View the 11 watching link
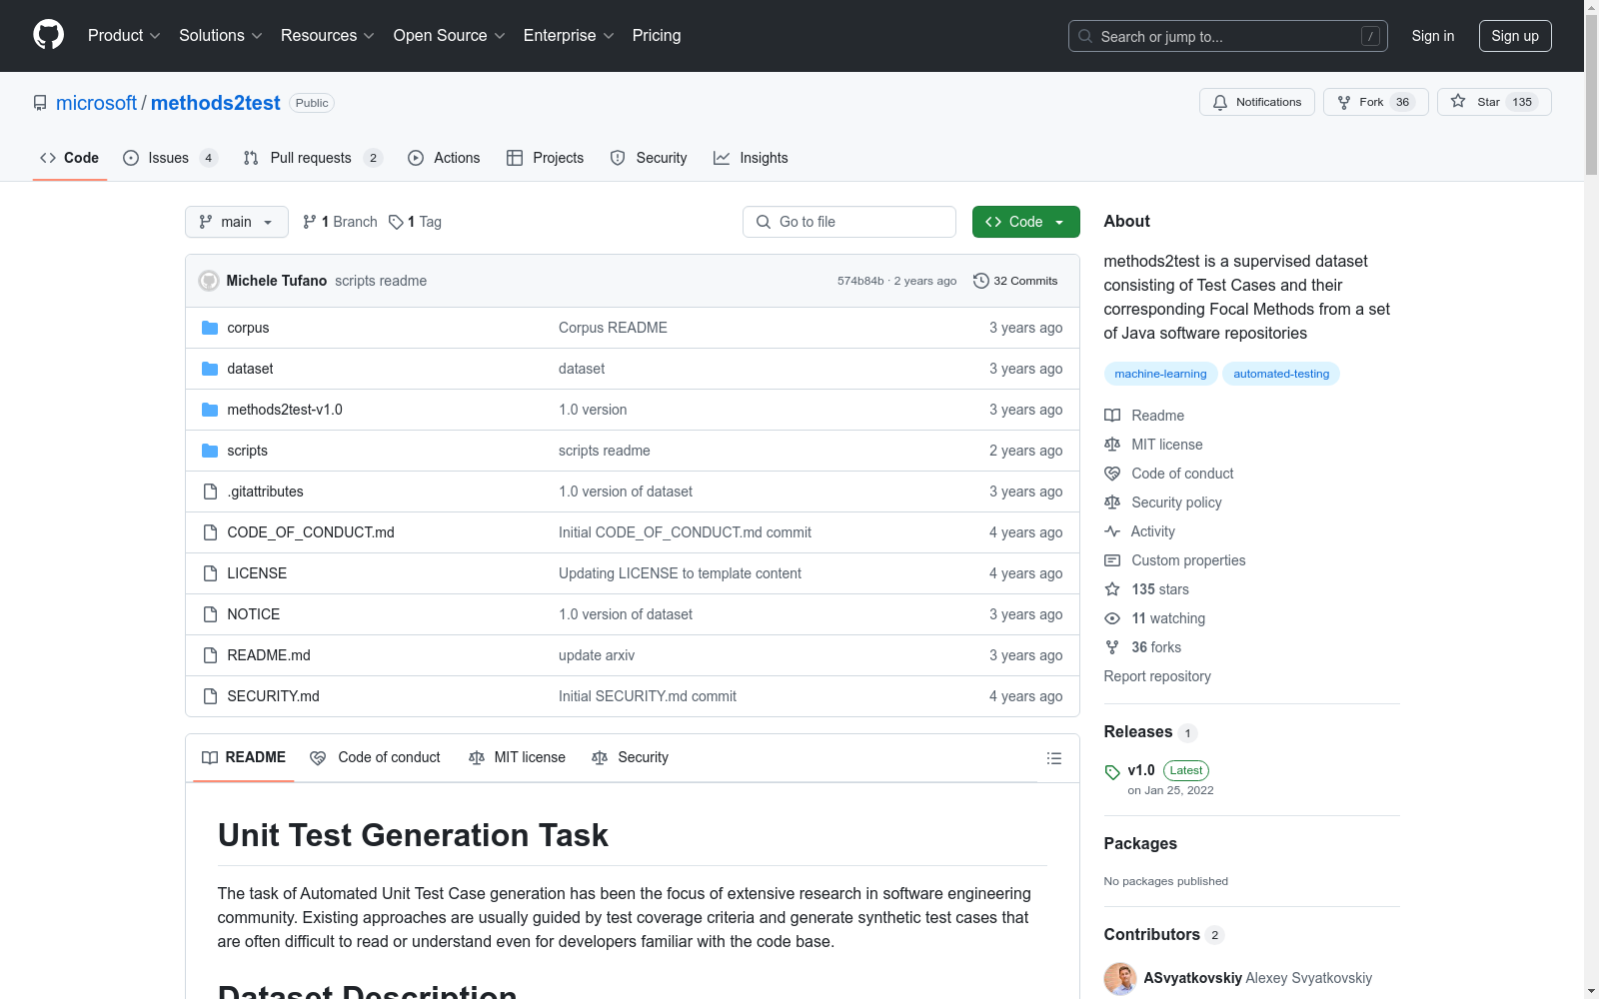This screenshot has height=999, width=1599. [1155, 618]
